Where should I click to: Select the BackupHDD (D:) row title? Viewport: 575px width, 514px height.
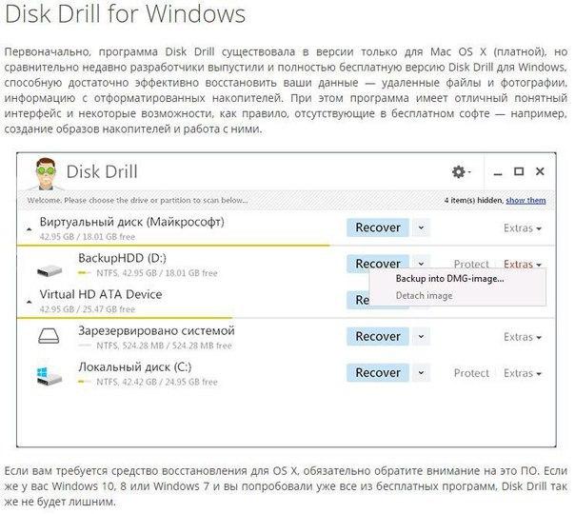pyautogui.click(x=122, y=258)
